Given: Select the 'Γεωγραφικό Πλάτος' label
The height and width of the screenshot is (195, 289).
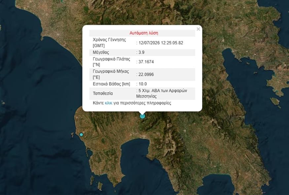Looking at the screenshot, I should pyautogui.click(x=111, y=59).
